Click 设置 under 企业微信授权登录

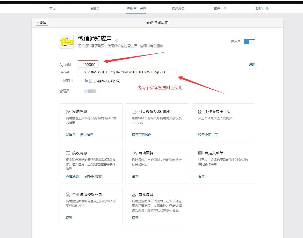click(69, 218)
